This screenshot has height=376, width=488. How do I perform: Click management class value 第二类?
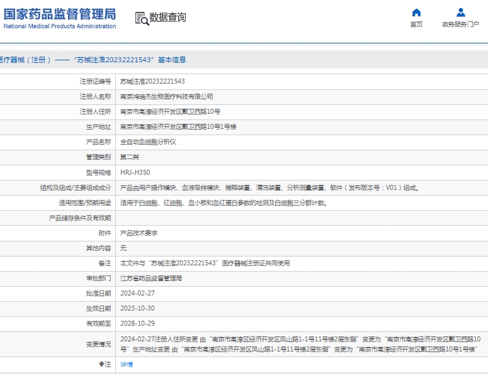coord(130,157)
